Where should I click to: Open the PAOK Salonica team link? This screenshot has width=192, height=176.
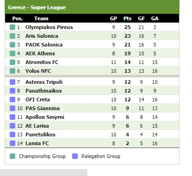point(44,45)
